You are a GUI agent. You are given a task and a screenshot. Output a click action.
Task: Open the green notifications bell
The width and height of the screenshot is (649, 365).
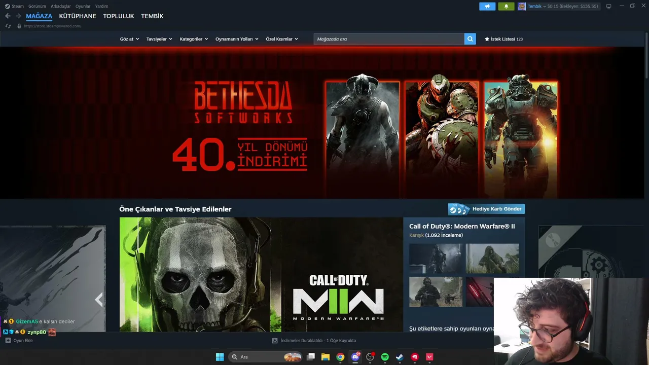pyautogui.click(x=506, y=6)
